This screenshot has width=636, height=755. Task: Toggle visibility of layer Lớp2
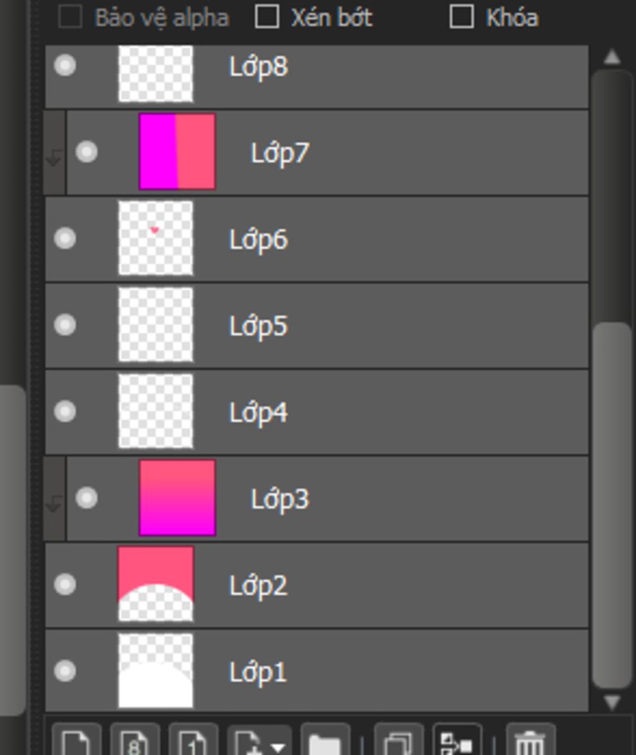pos(65,584)
